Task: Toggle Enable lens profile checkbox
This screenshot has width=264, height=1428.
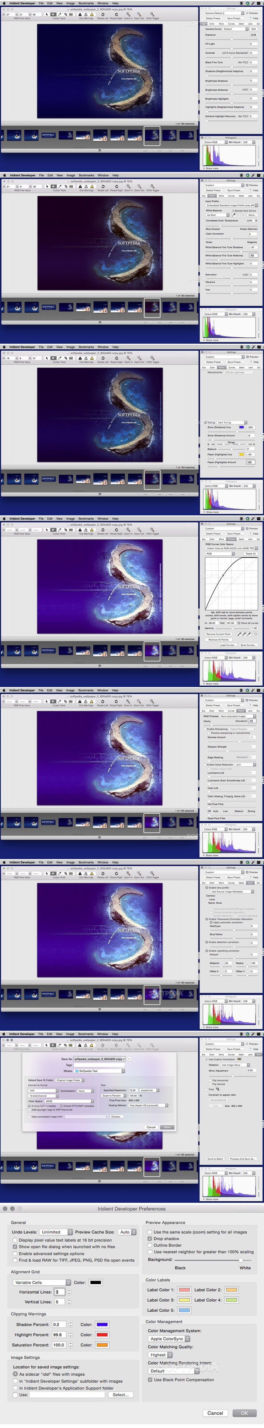Action: pyautogui.click(x=207, y=888)
